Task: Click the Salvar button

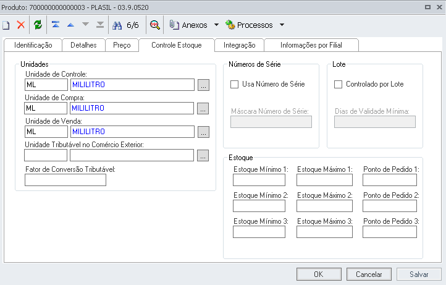Action: (x=419, y=274)
